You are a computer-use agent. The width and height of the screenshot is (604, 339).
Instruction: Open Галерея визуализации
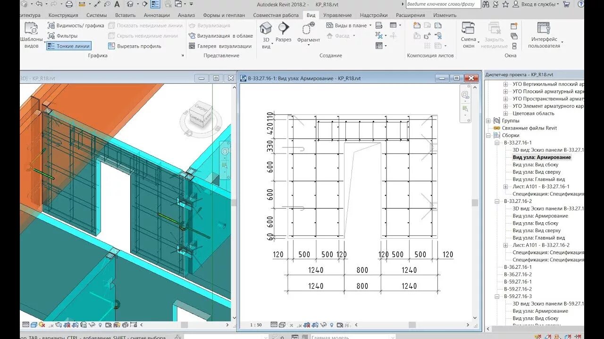[220, 46]
